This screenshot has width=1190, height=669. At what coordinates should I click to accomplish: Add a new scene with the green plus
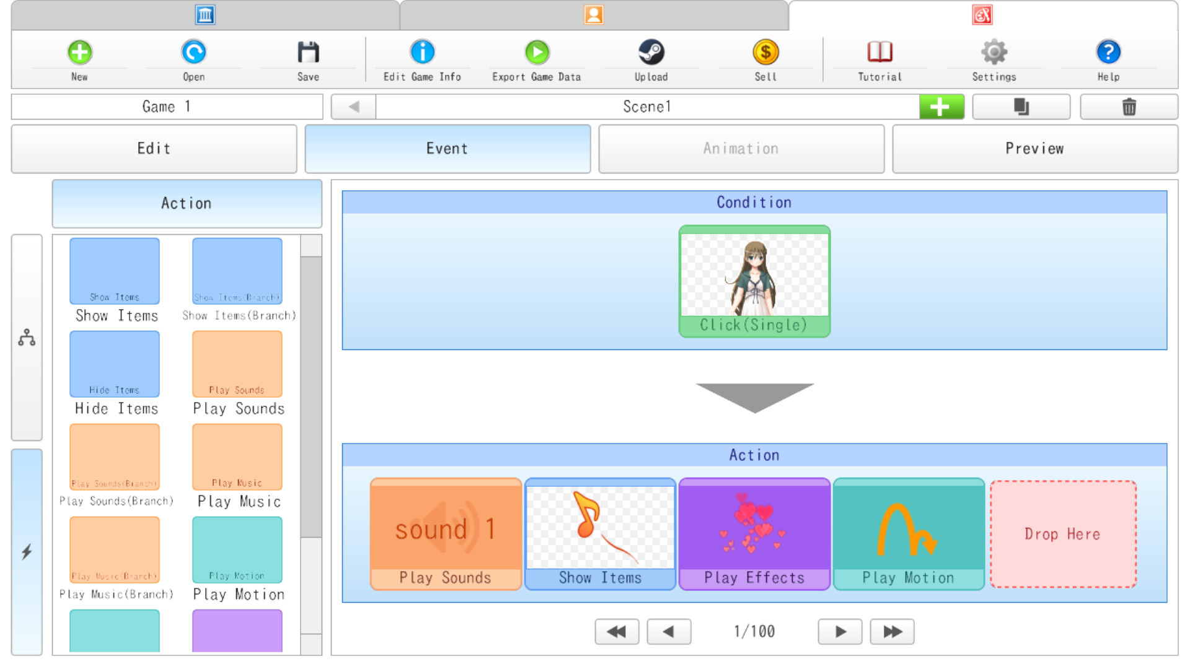pos(940,106)
